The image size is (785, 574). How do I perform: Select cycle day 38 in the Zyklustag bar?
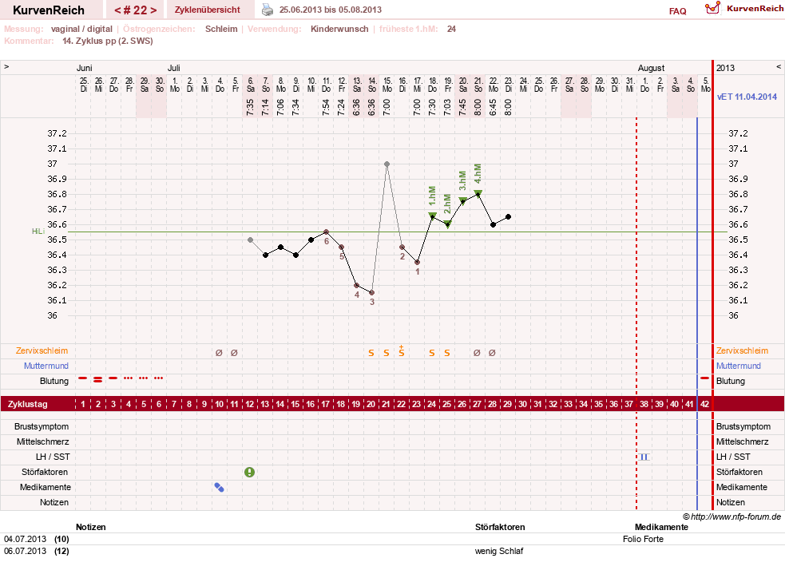click(644, 404)
